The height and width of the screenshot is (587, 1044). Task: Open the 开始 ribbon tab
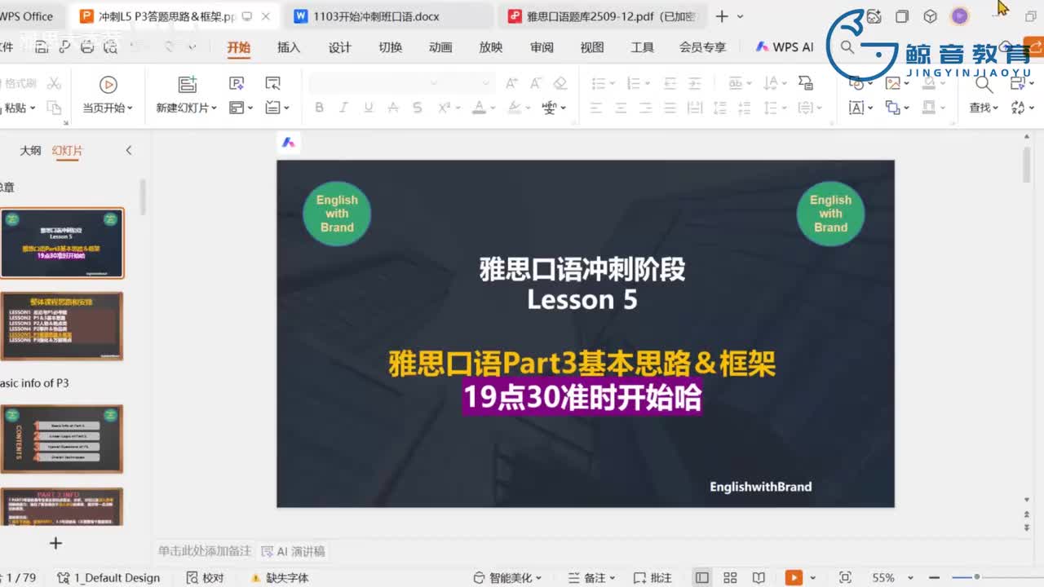pyautogui.click(x=238, y=47)
